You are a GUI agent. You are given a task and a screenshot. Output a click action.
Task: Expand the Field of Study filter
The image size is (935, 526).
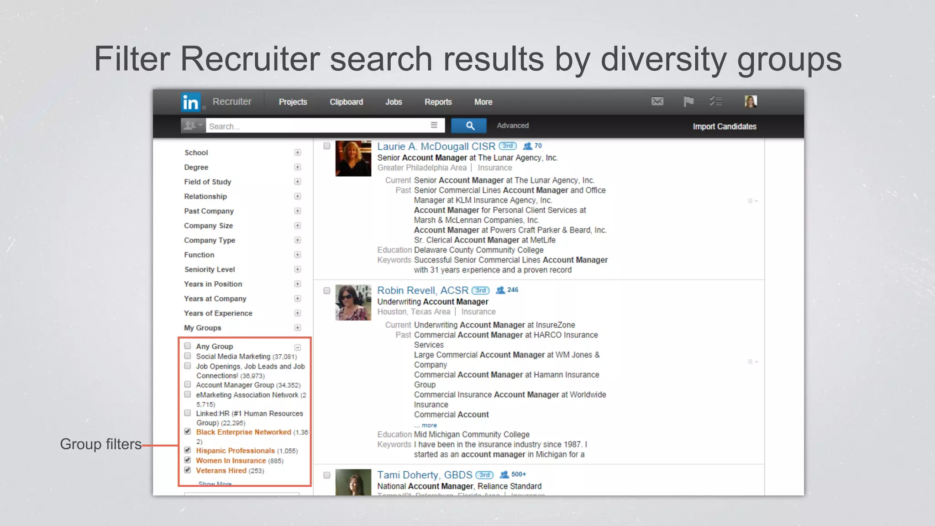(298, 182)
